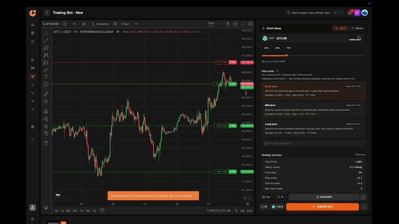Open the 1mo backtest period dropdown
Screen dimensions: 399x224
click(x=267, y=197)
